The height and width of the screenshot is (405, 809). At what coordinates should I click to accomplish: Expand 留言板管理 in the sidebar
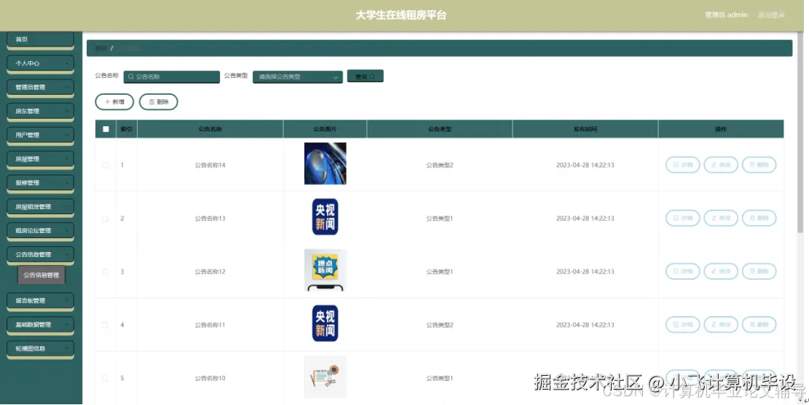coord(40,301)
